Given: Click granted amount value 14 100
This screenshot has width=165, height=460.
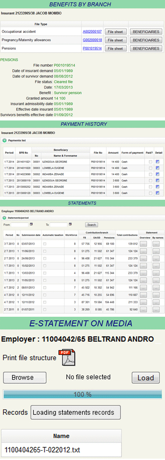Looking at the screenshot, I should 60,98.
